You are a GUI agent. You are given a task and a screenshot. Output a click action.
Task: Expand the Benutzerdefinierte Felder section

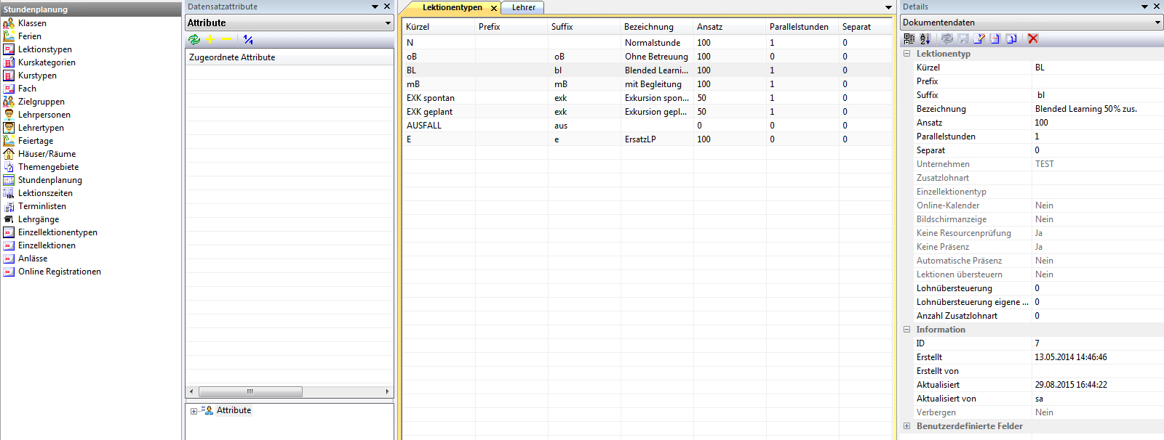(x=907, y=426)
